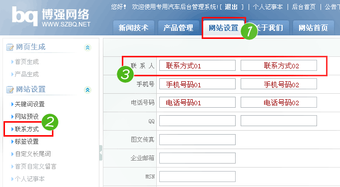Click the 退出 logout link
This screenshot has width=340, height=187.
tap(231, 7)
